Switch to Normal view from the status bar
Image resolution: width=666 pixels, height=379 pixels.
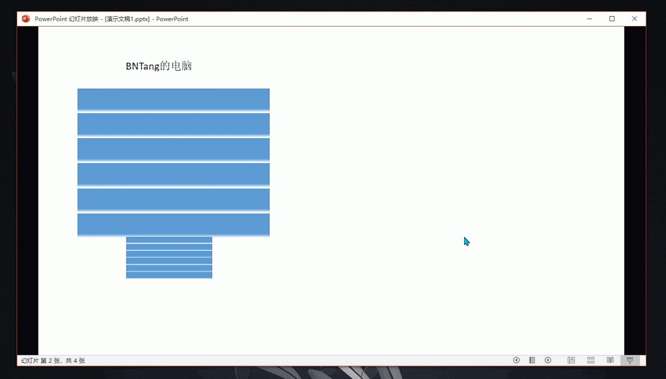(x=571, y=360)
